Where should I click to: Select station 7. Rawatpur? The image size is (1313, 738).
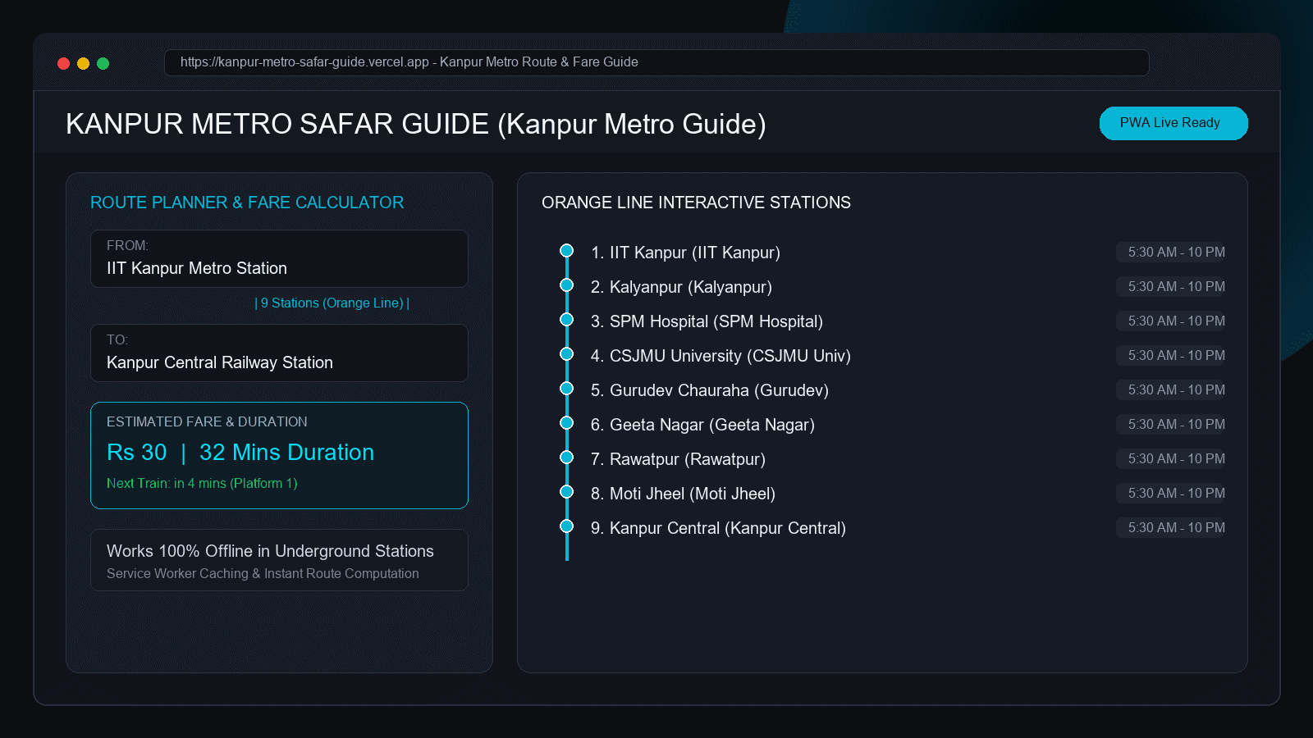(678, 459)
